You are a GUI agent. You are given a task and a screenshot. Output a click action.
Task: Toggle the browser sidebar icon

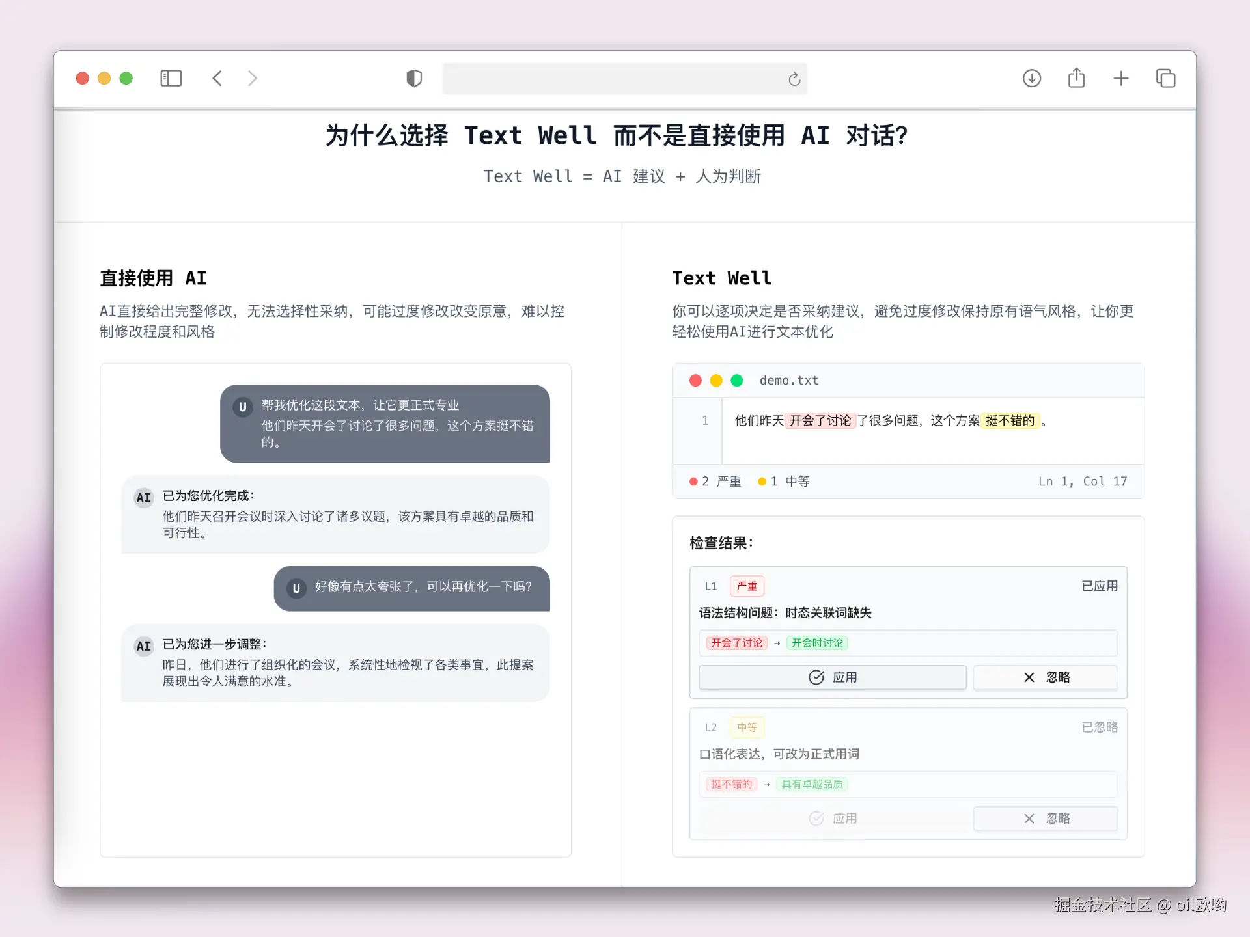point(171,79)
